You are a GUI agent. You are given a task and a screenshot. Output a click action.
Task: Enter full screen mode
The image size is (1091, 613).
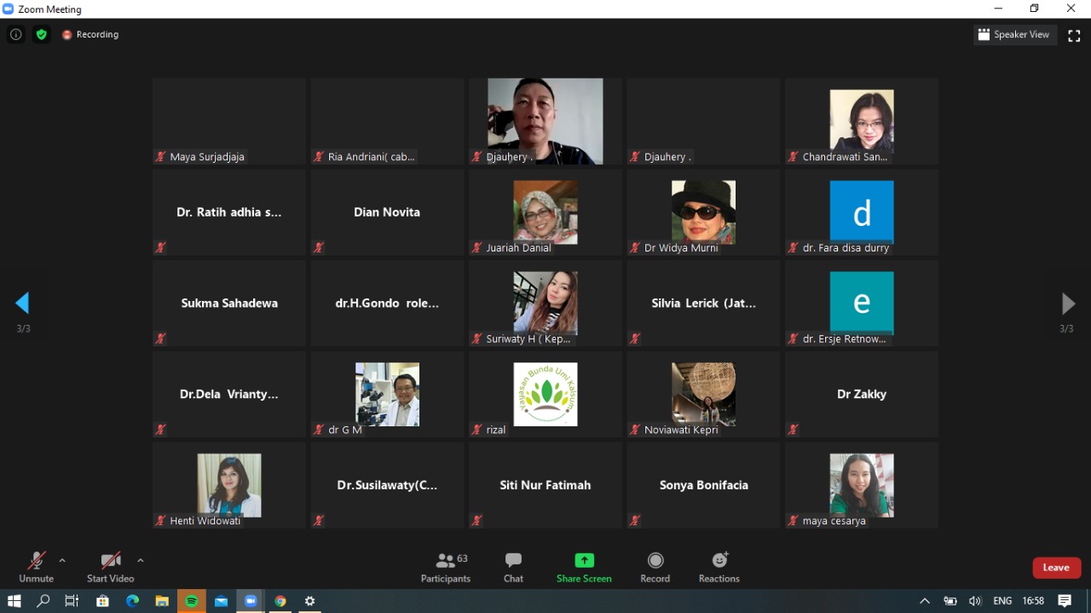point(1072,35)
